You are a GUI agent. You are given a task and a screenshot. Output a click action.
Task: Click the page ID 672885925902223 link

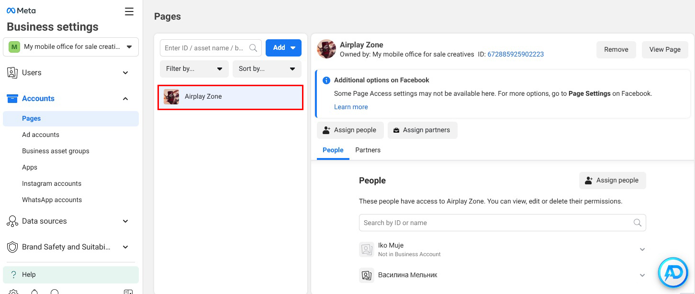point(516,55)
